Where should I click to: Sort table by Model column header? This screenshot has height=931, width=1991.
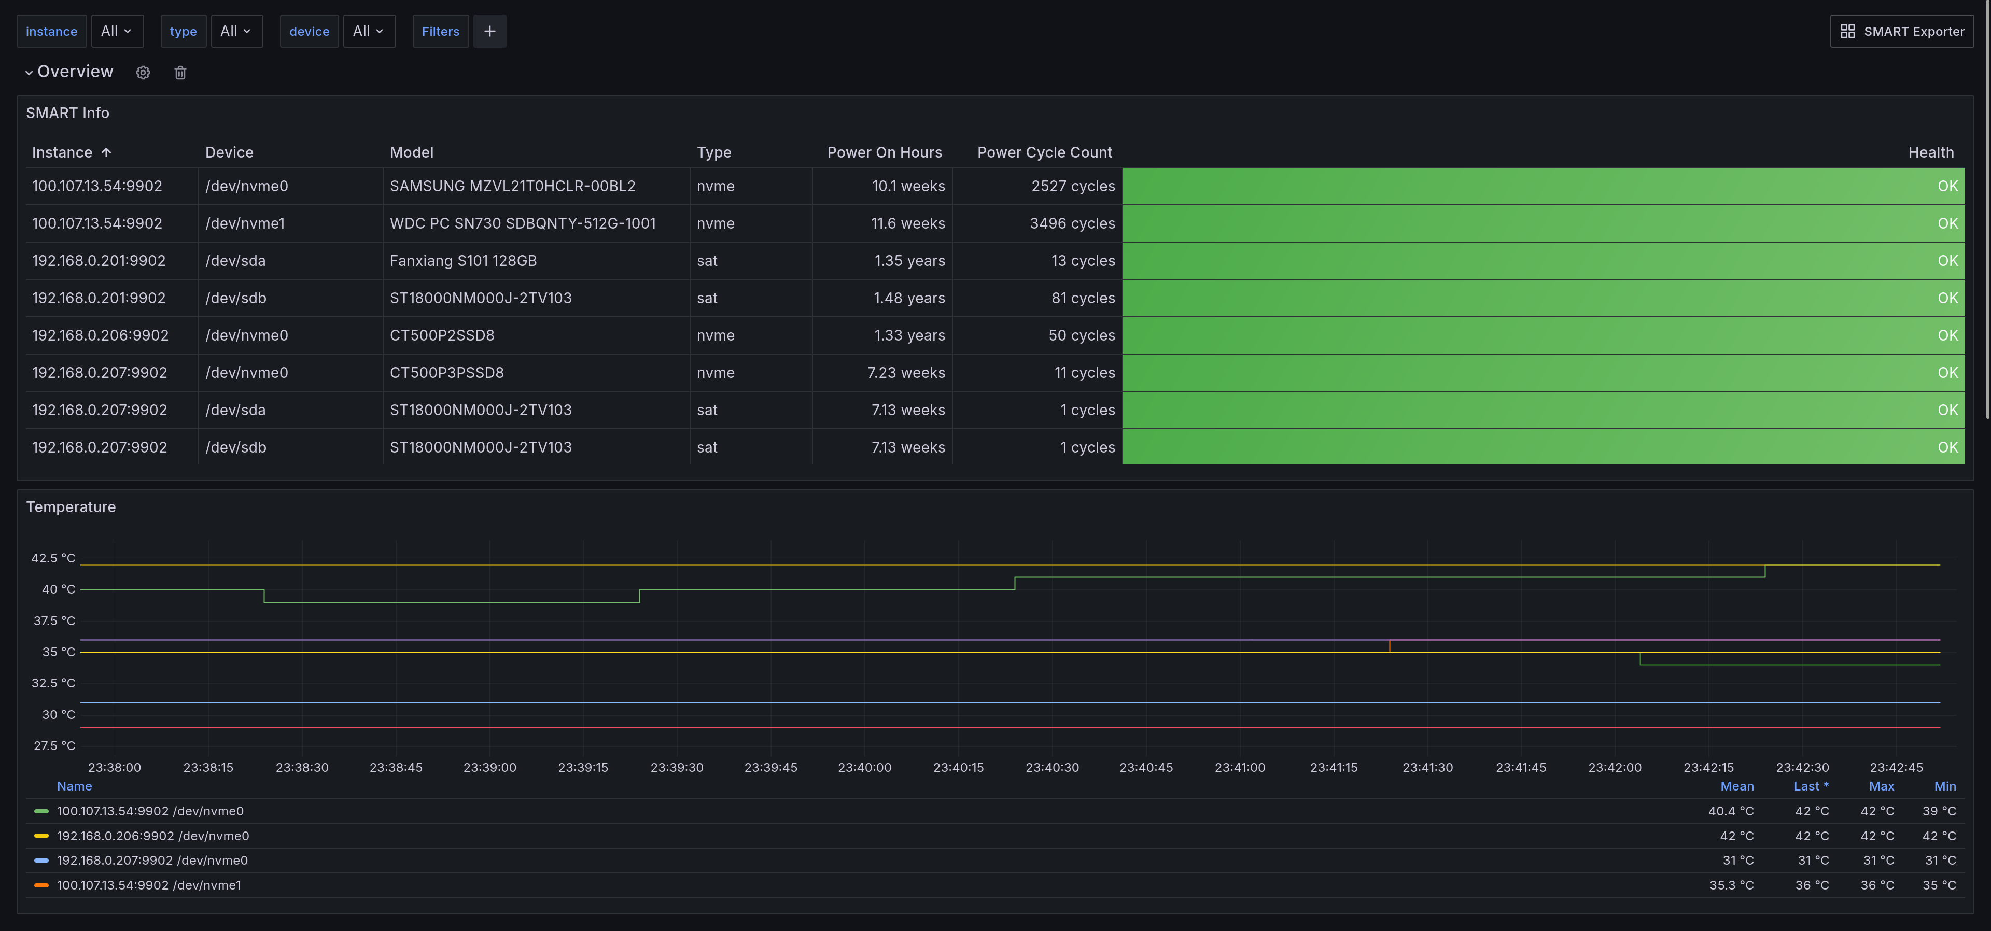tap(411, 153)
